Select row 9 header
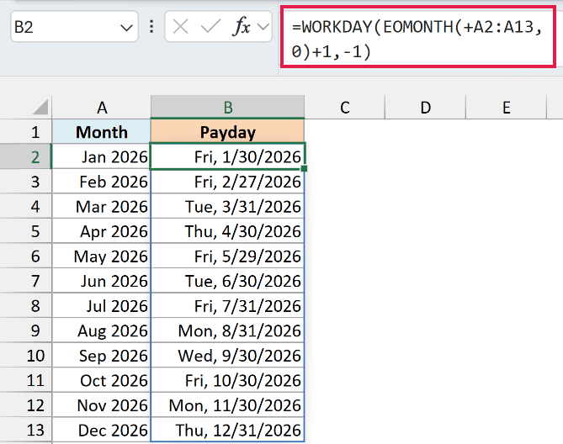This screenshot has width=563, height=444. [x=26, y=330]
